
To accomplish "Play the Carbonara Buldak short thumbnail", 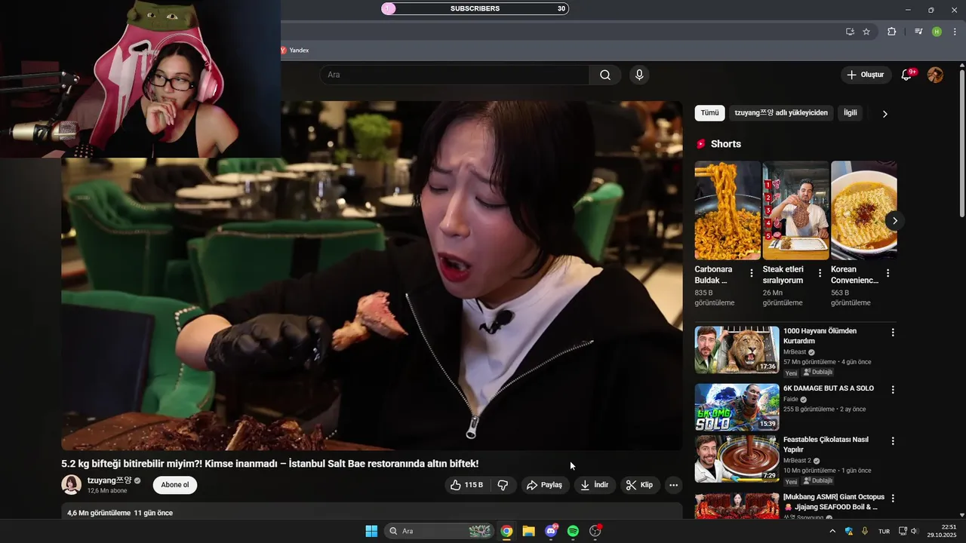I will pyautogui.click(x=728, y=210).
